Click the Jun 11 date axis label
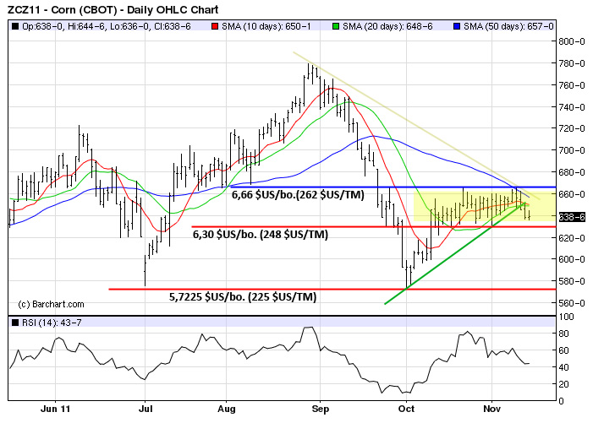This screenshot has height=423, width=593. [x=55, y=409]
